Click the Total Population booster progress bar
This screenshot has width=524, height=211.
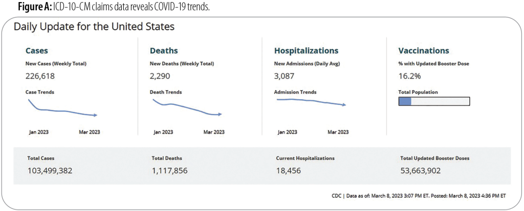(x=433, y=101)
